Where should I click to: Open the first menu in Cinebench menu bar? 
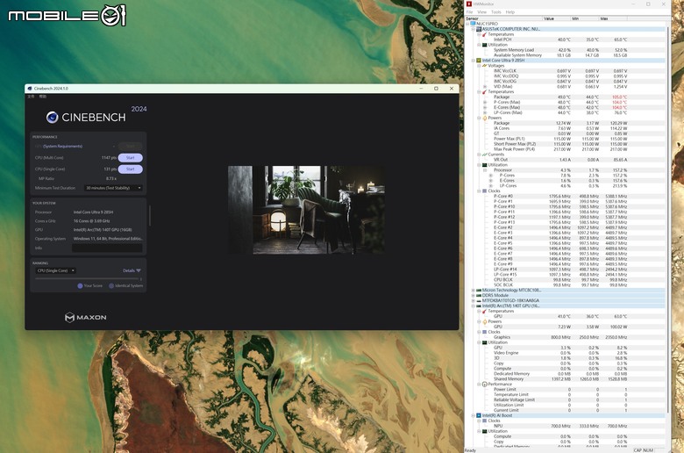tap(31, 97)
